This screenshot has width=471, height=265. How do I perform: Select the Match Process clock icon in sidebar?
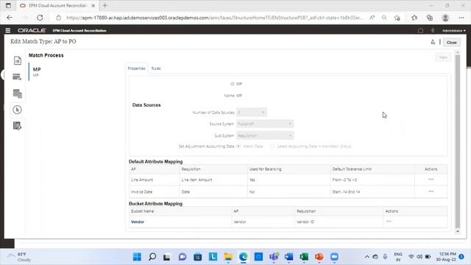tap(18, 110)
